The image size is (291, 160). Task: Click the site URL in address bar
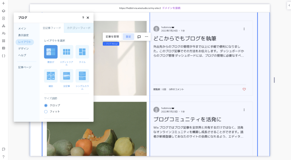(x=140, y=8)
